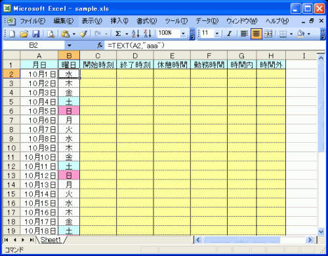Toggle italic formatting
The width and height of the screenshot is (328, 256).
pos(229,34)
